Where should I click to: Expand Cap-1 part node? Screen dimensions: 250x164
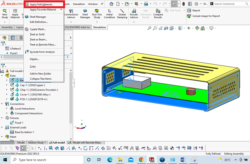click(7, 85)
